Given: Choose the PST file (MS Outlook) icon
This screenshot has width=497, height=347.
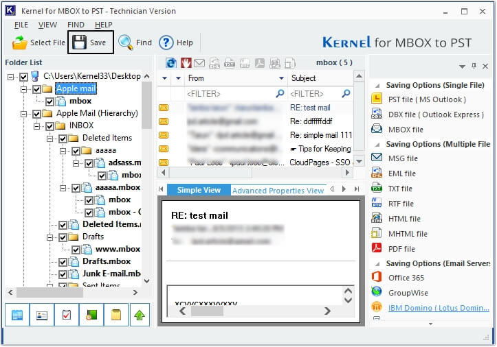Looking at the screenshot, I should click(377, 99).
